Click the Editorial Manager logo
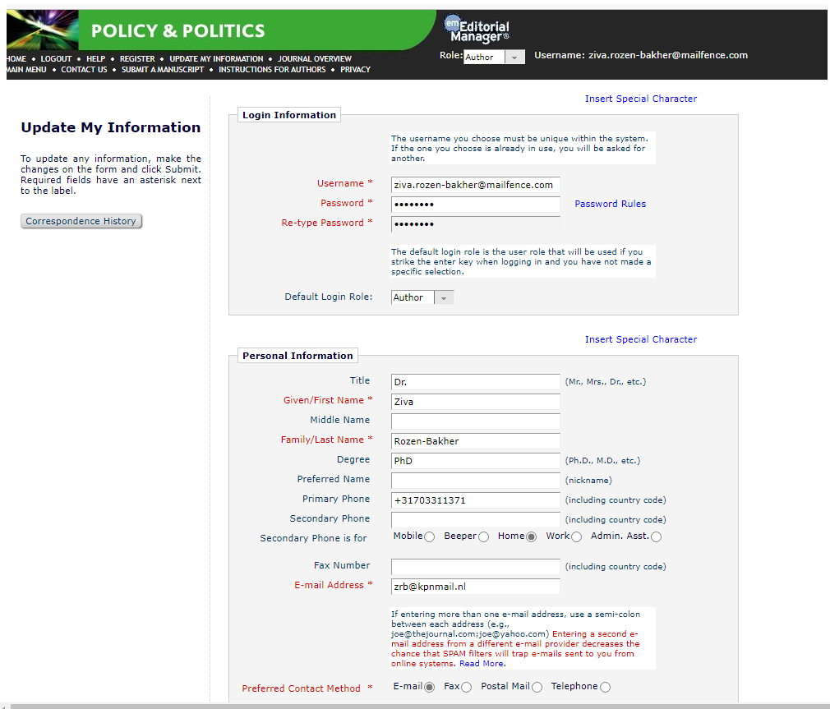Screen dimensions: 830x709 pos(477,29)
